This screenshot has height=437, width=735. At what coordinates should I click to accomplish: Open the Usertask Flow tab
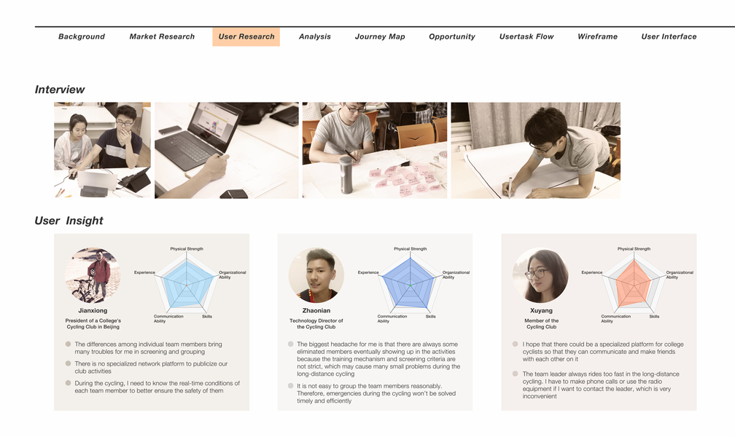526,36
